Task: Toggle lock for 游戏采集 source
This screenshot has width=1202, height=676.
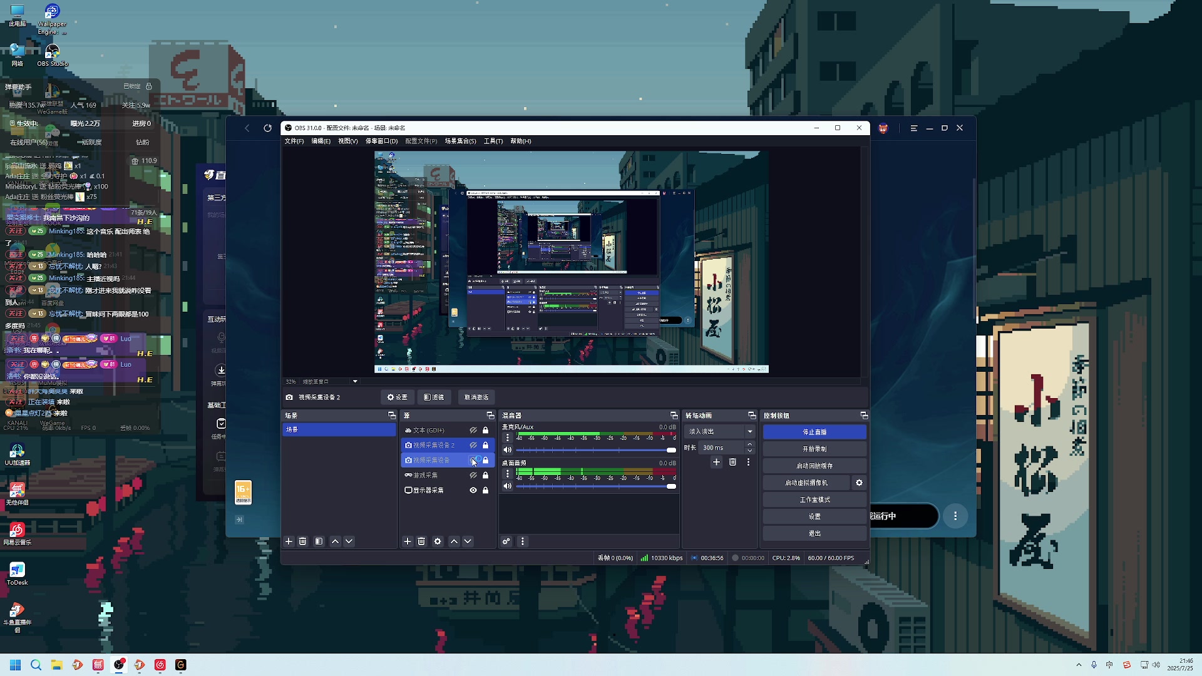Action: coord(485,476)
